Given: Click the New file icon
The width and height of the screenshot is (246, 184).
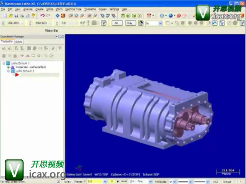Looking at the screenshot, I should pos(5,15).
